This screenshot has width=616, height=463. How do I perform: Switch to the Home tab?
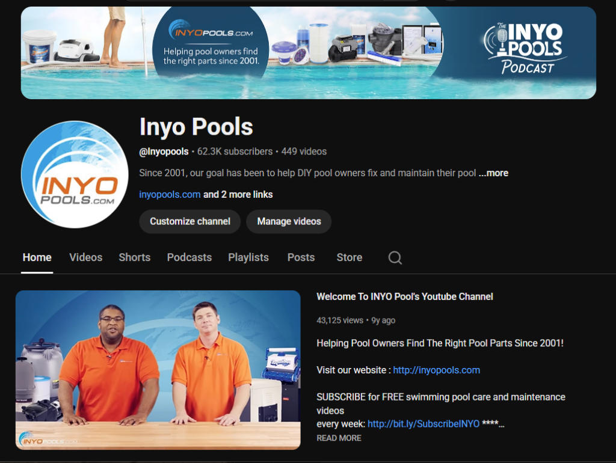(37, 257)
